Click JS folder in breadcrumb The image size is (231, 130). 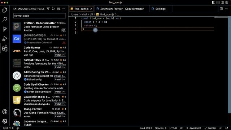91,14
